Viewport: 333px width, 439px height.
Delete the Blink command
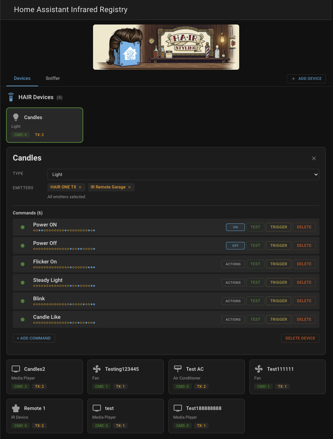304,301
